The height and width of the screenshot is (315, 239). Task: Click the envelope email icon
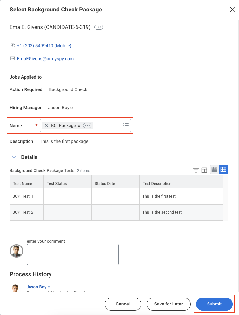point(13,58)
